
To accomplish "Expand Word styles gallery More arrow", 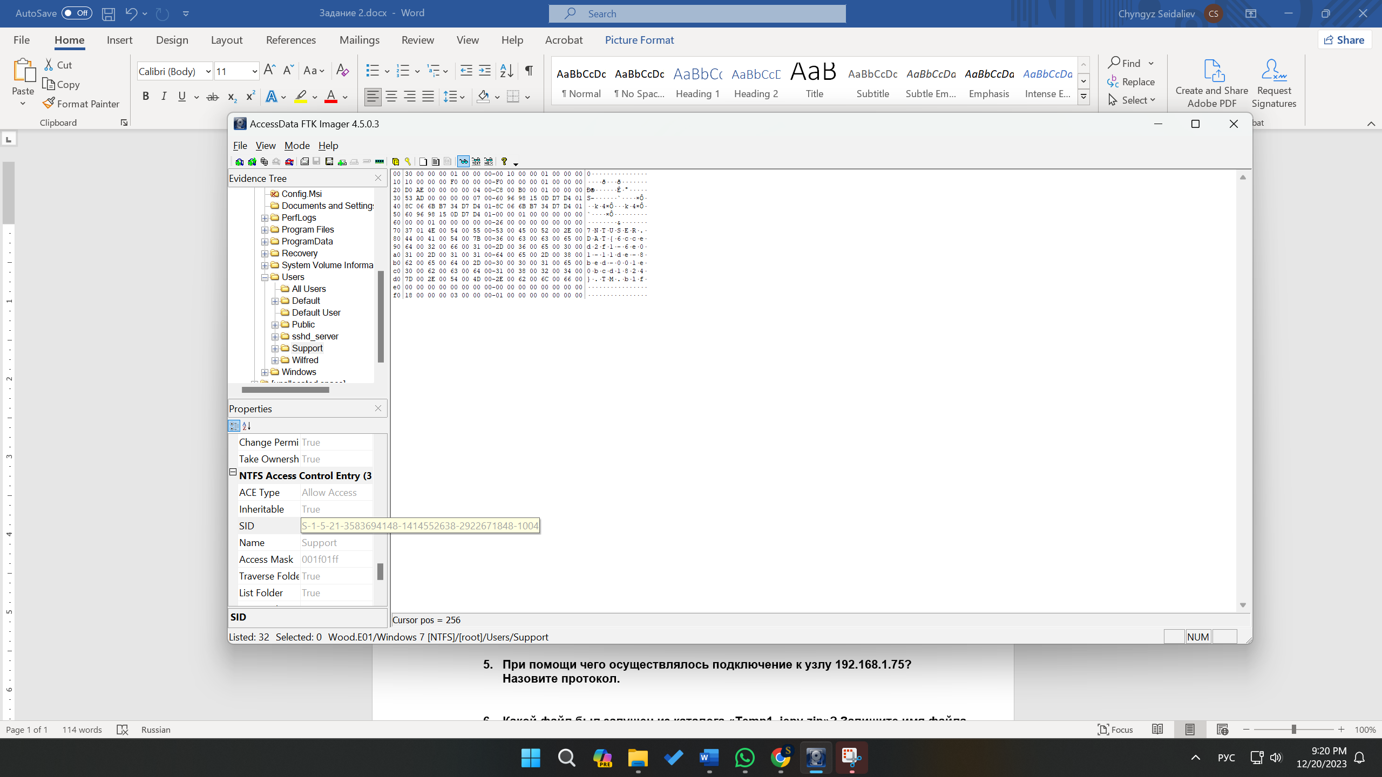I will (x=1083, y=97).
